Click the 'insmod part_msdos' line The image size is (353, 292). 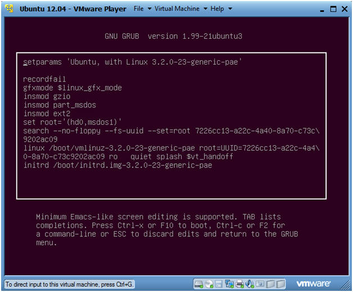[x=60, y=105]
